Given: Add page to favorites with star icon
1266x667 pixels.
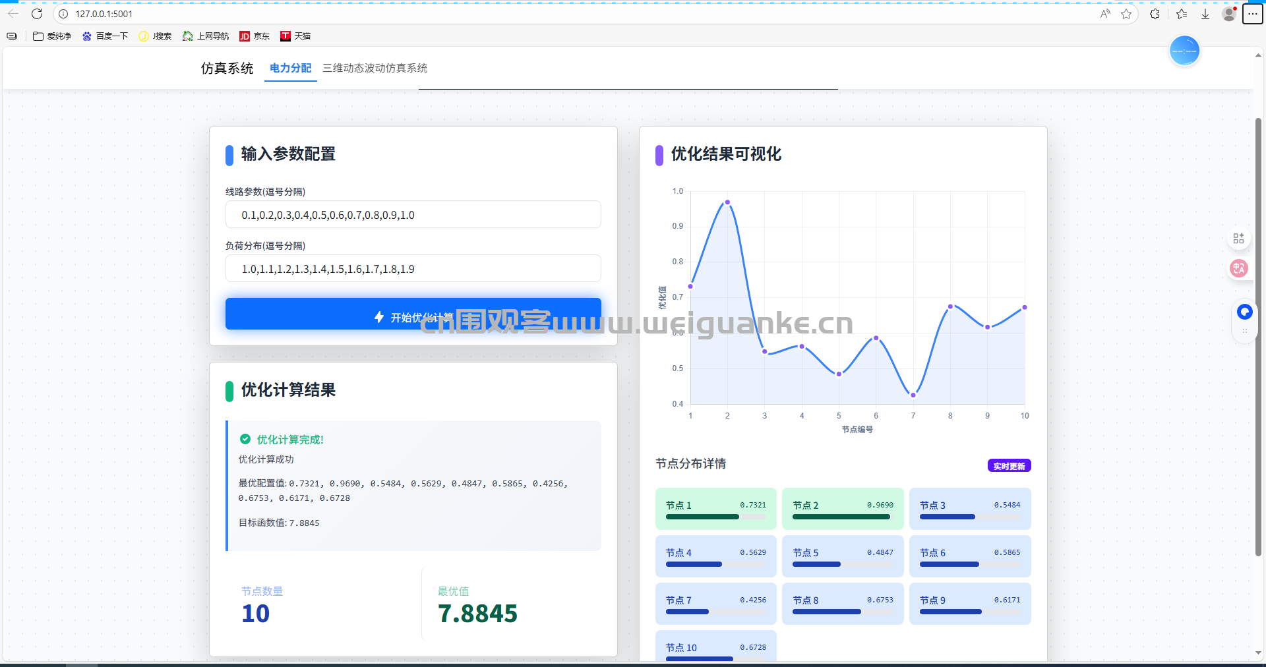Looking at the screenshot, I should pyautogui.click(x=1126, y=14).
